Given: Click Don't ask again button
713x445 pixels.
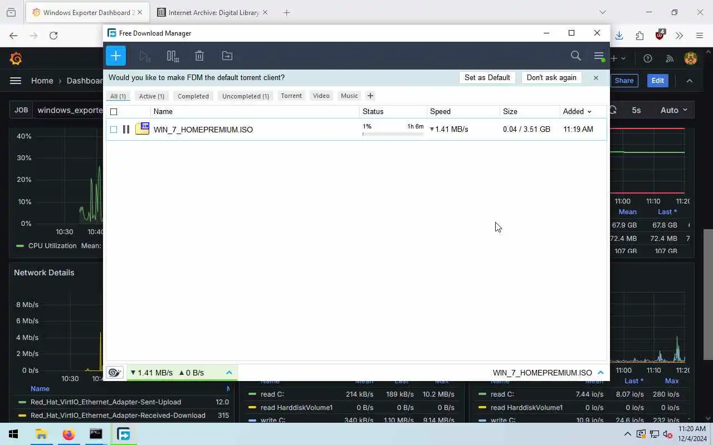Looking at the screenshot, I should click(551, 78).
